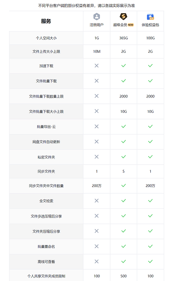Click the 服务 column header

point(46,21)
